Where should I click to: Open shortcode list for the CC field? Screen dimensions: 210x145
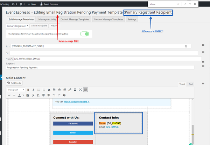tap(203, 52)
